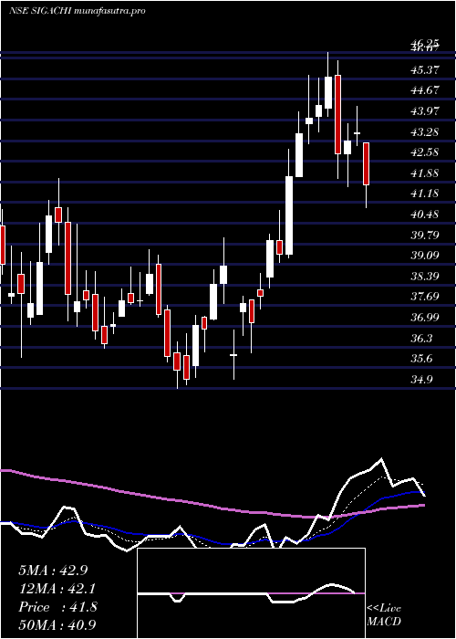Click the NSE SIGACHI ticker title
456x639 pixels.
[x=77, y=11]
